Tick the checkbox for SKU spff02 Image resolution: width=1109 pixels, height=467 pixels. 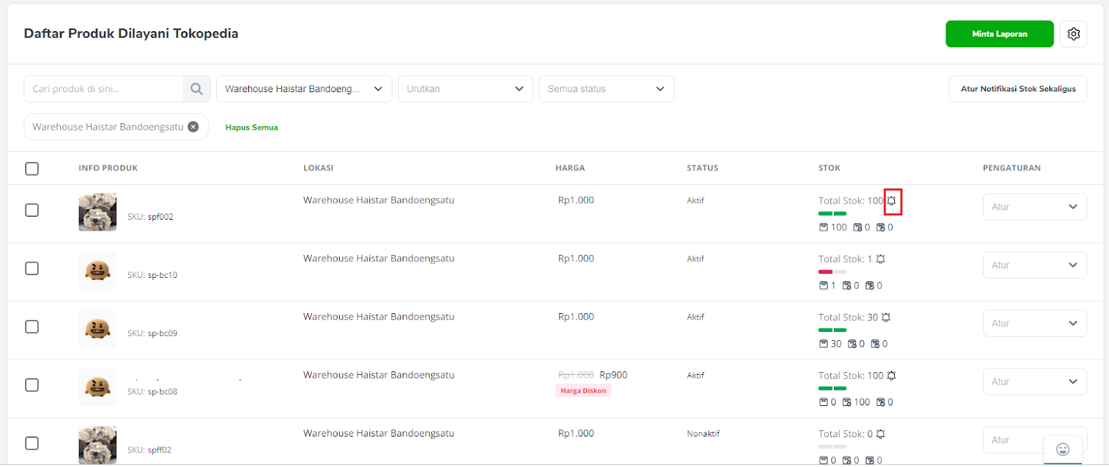point(32,443)
